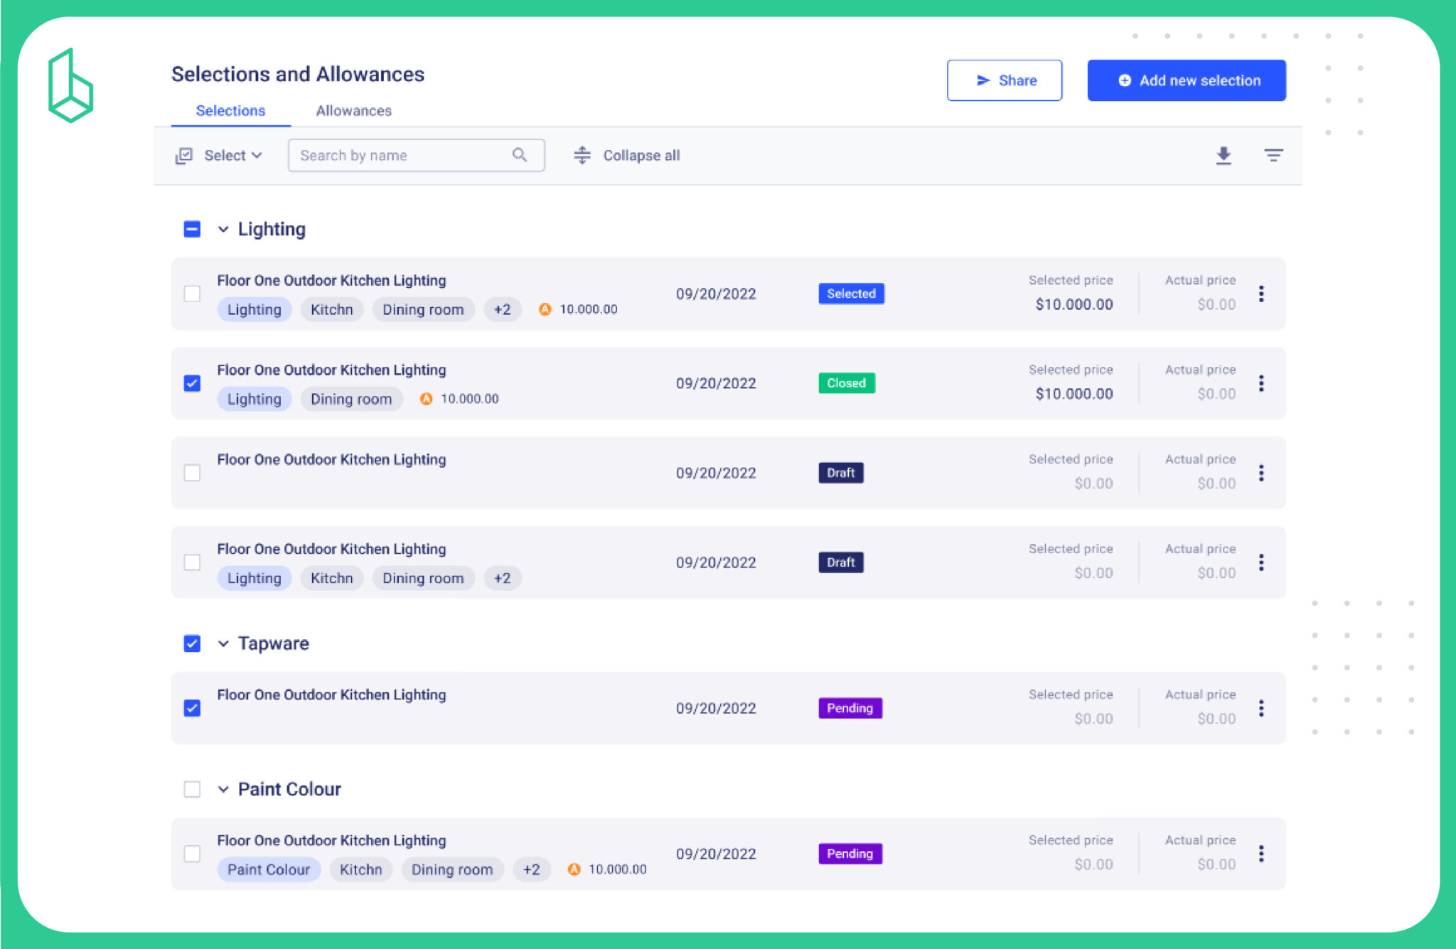Uncheck the Tapware group checkbox
Viewport: 1456px width, 949px height.
192,643
